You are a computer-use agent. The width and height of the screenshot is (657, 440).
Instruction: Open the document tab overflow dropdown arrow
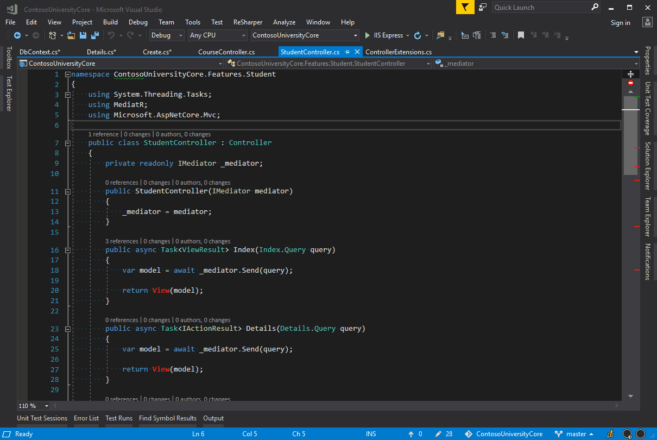636,52
